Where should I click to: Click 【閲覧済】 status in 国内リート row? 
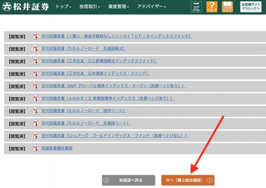pyautogui.click(x=17, y=112)
